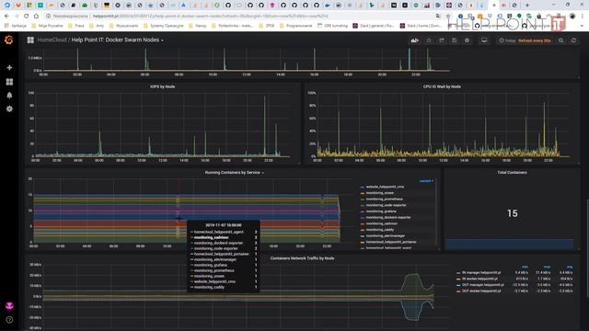
Task: Star this dashboard as favorite
Action: (429, 40)
